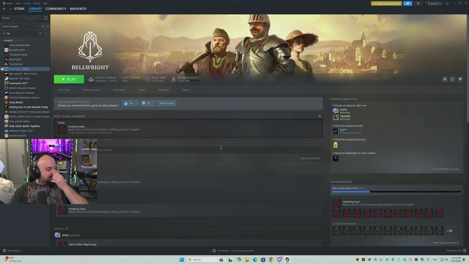Open the previously-played friend's avatar

pyautogui.click(x=335, y=145)
